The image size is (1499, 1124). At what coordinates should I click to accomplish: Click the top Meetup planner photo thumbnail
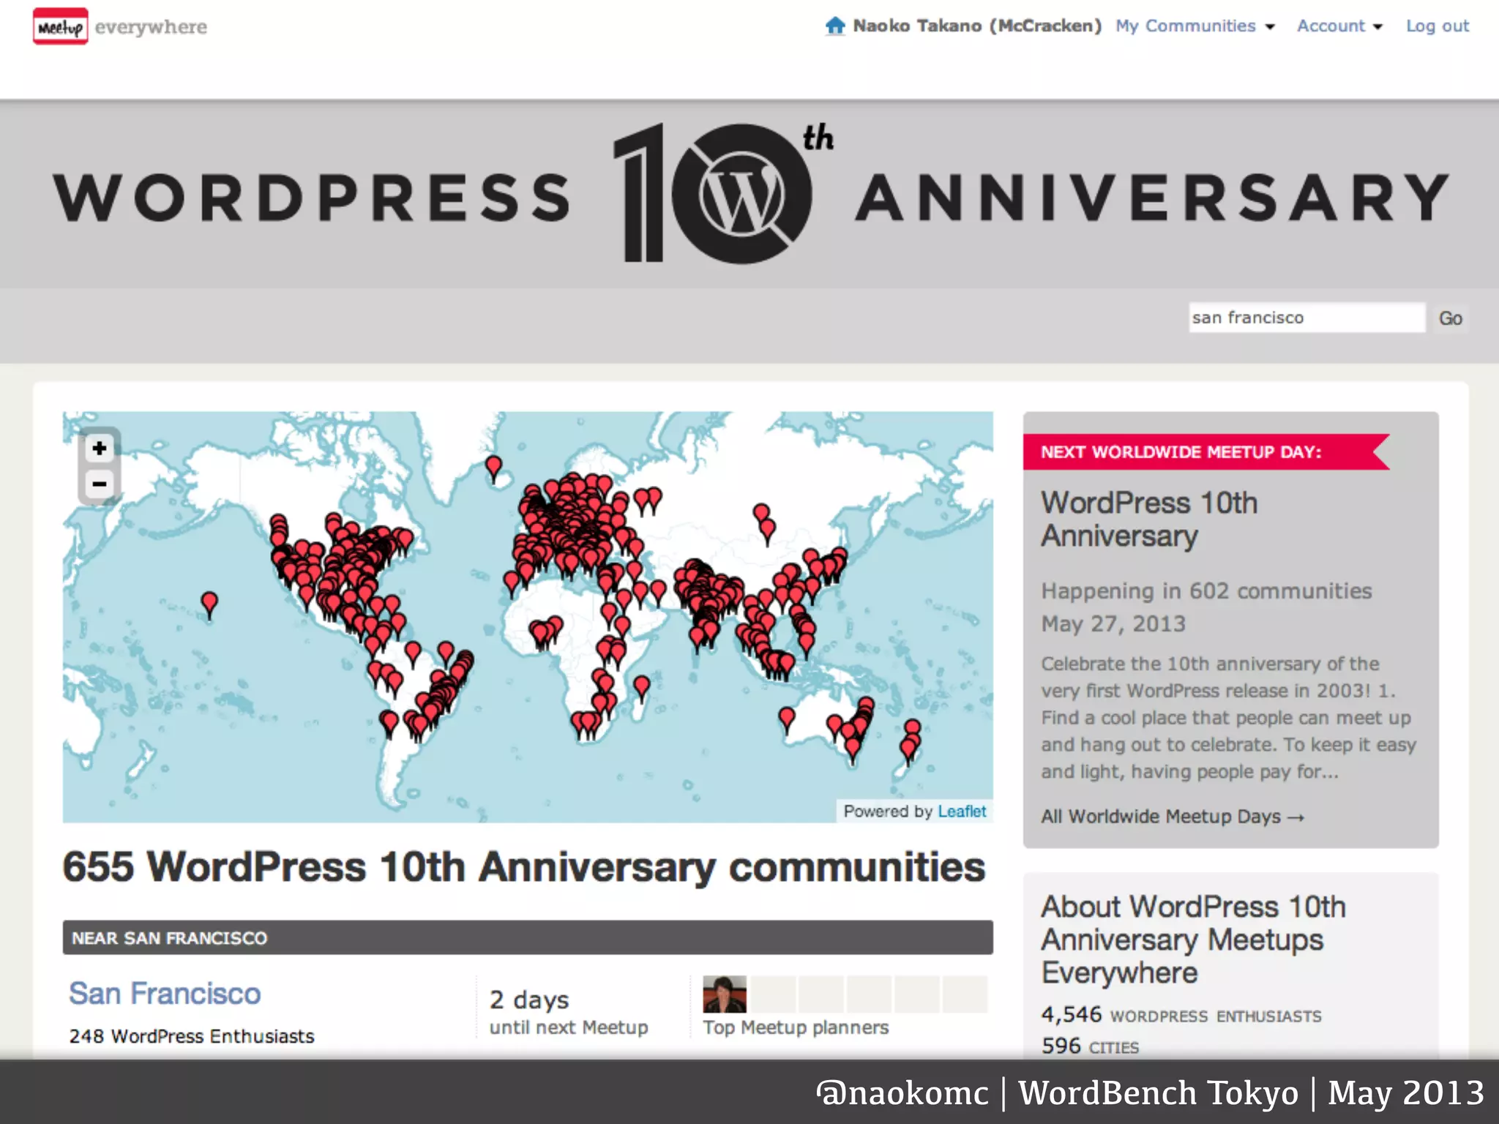point(724,994)
